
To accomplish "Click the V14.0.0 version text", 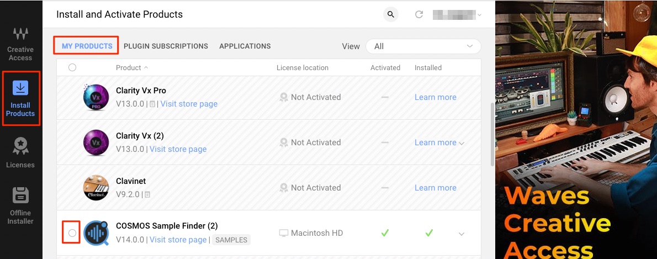I will [x=130, y=240].
